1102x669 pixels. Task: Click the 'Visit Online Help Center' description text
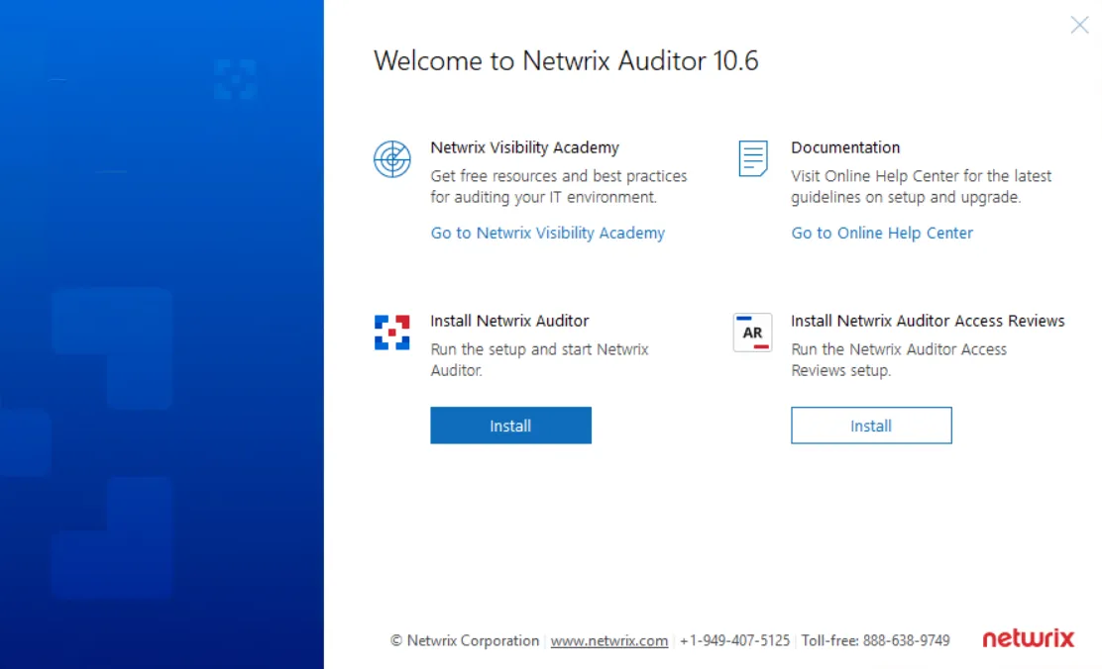point(922,187)
